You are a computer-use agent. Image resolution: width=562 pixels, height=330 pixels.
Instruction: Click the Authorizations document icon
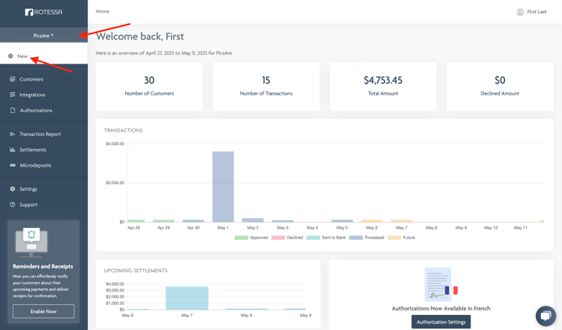coord(13,111)
